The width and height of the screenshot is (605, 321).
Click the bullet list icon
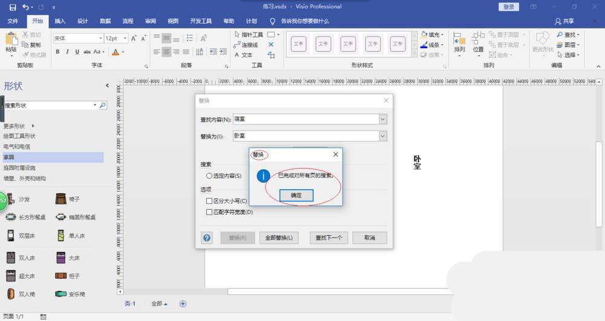(189, 37)
